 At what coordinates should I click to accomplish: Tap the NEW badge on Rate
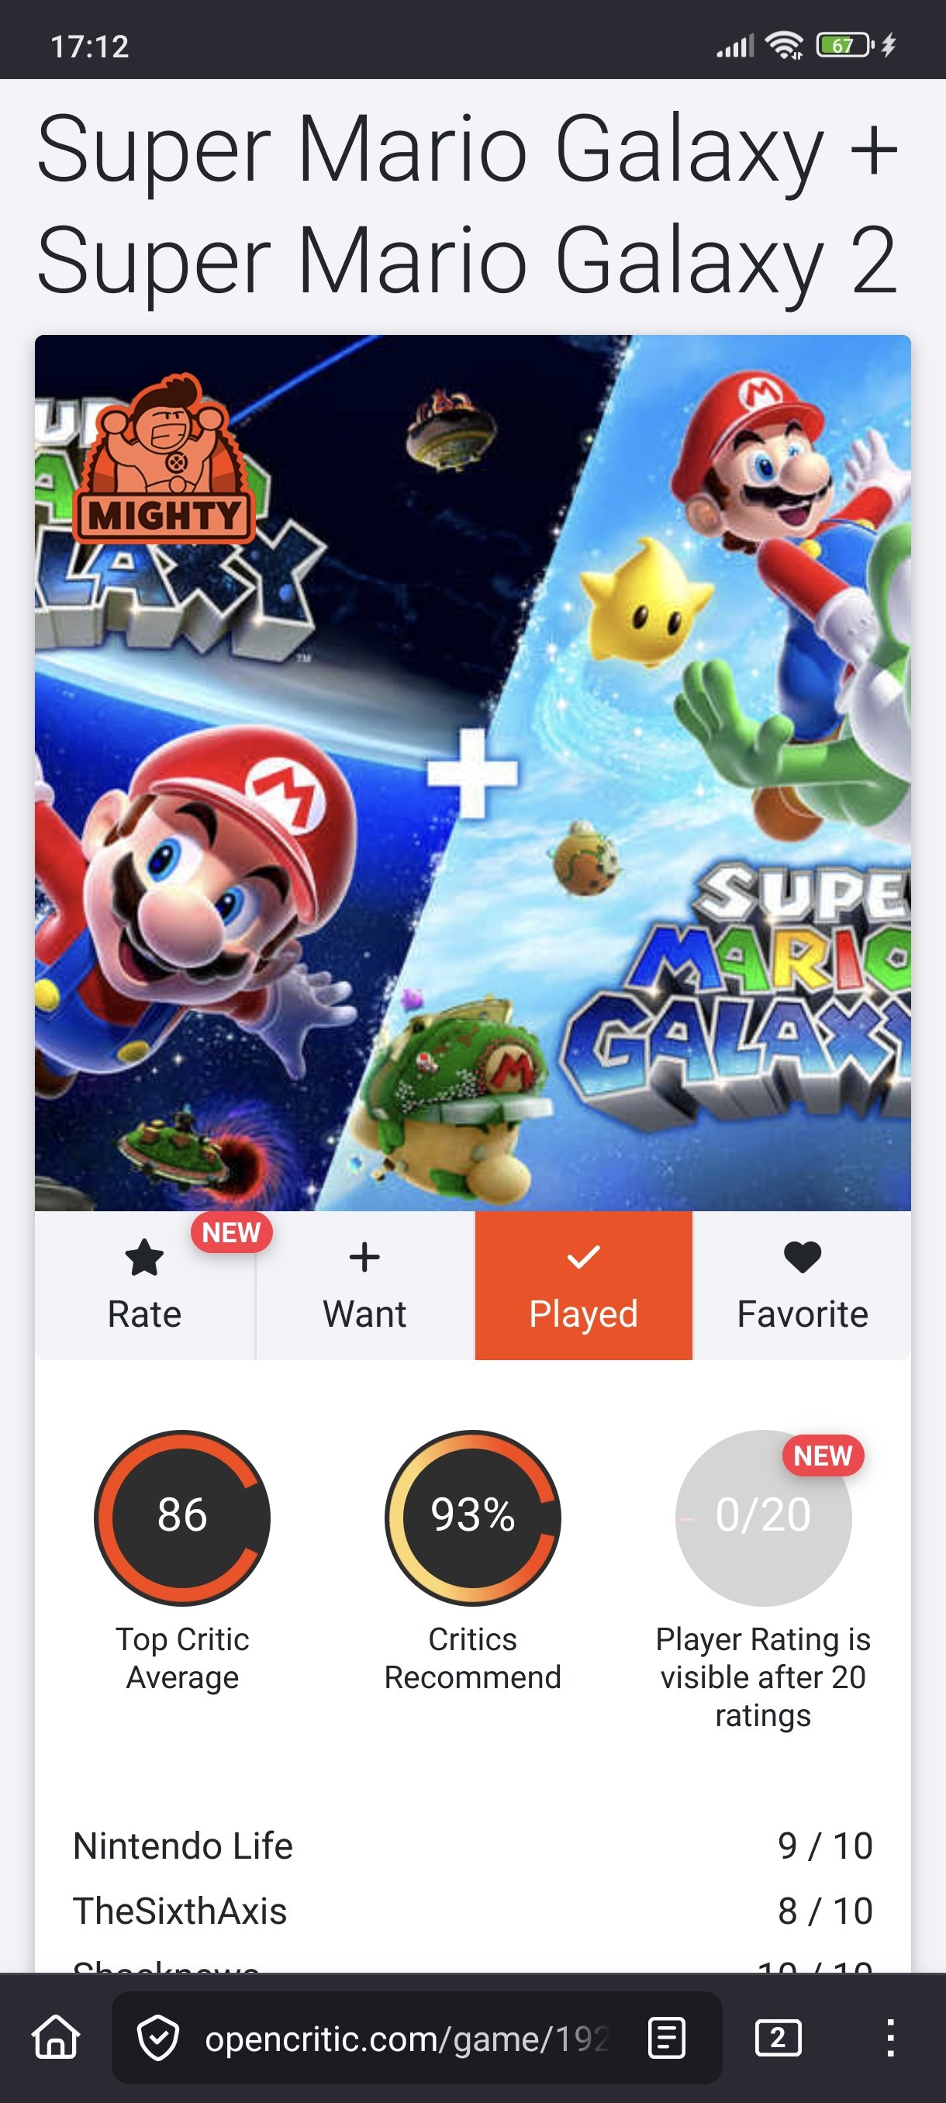pyautogui.click(x=231, y=1232)
